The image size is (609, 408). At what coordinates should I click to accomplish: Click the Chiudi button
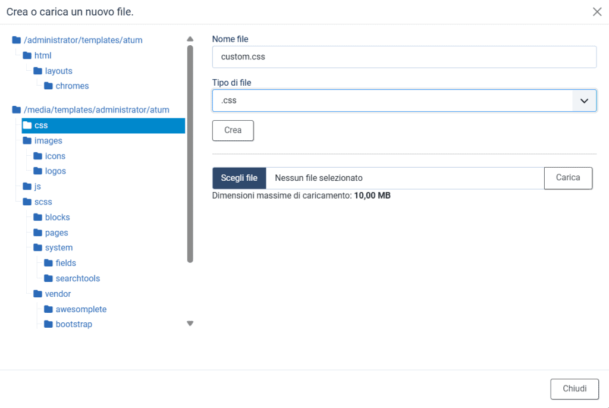pos(574,389)
